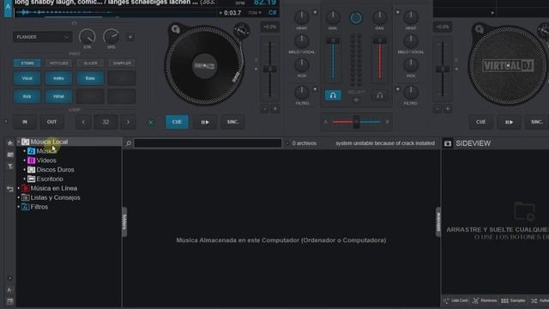This screenshot has width=549, height=309.
Task: Toggle the Kick stem pad
Action: click(27, 96)
